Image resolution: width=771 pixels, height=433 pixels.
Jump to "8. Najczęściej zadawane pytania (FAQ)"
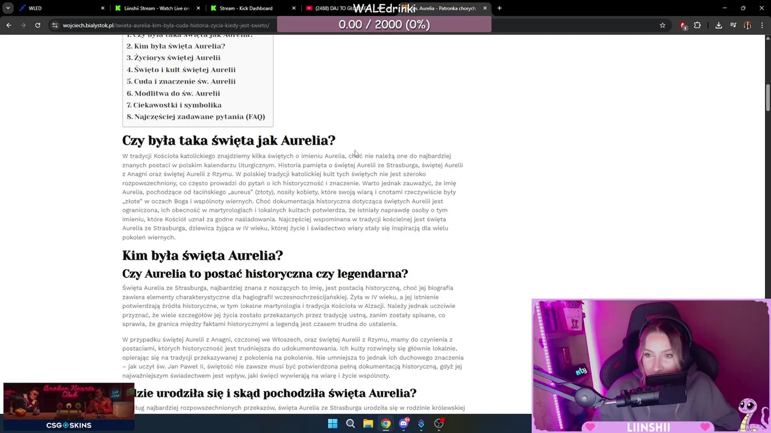click(196, 117)
